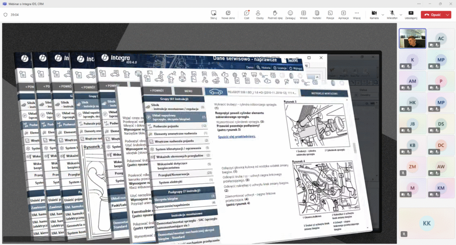Viewport: 456px width, 245px height.
Task: Select participant AW tile
Action: click(441, 167)
